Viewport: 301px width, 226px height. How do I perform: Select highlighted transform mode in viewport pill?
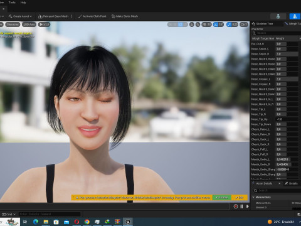click(x=181, y=24)
